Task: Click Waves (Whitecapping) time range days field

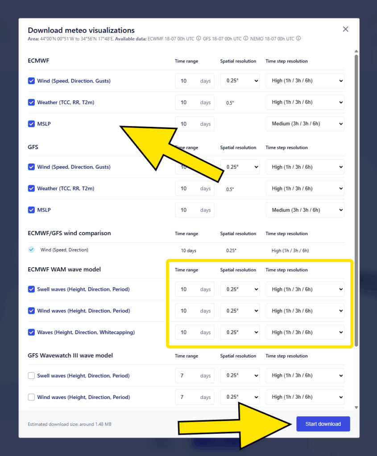Action: click(x=195, y=332)
